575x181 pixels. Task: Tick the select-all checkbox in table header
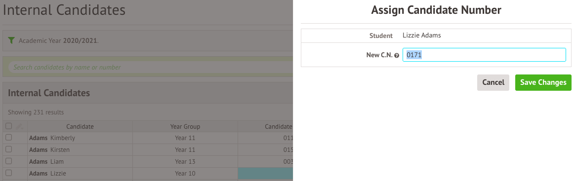point(8,126)
